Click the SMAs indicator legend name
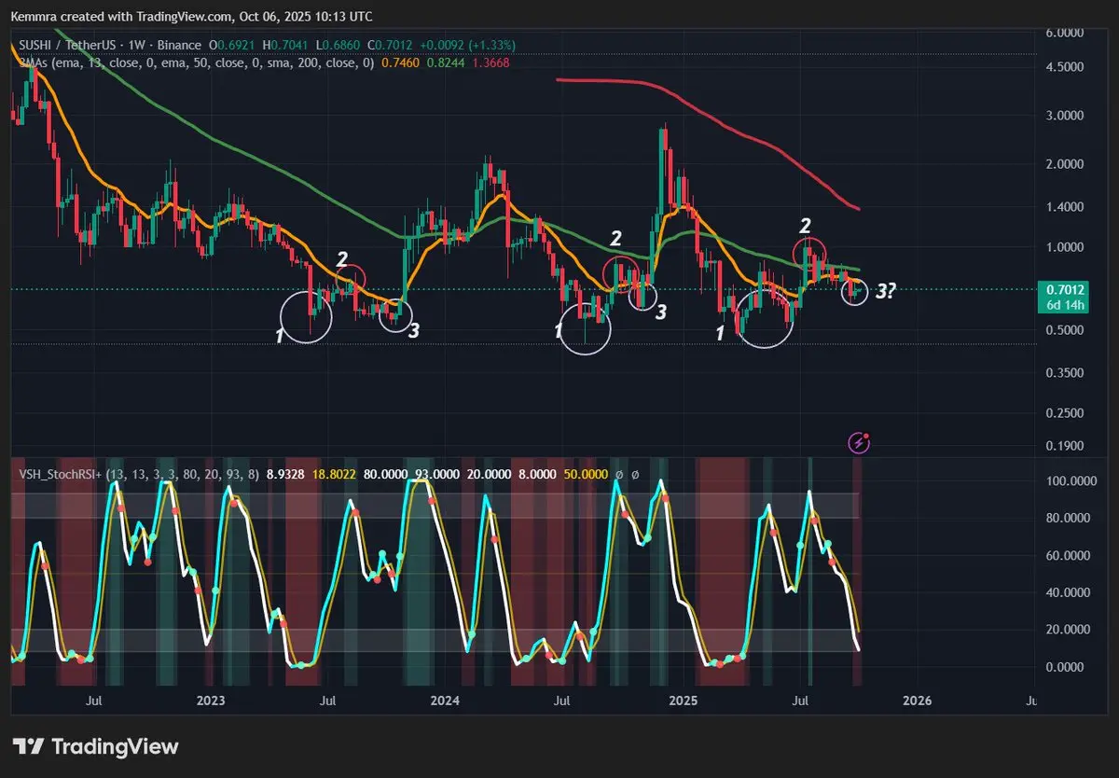1119x778 pixels. (x=35, y=63)
